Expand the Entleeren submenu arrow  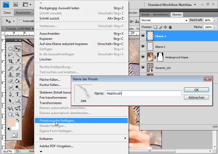click(x=125, y=138)
